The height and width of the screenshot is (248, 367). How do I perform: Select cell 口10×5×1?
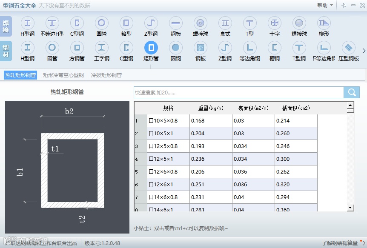click(x=168, y=134)
